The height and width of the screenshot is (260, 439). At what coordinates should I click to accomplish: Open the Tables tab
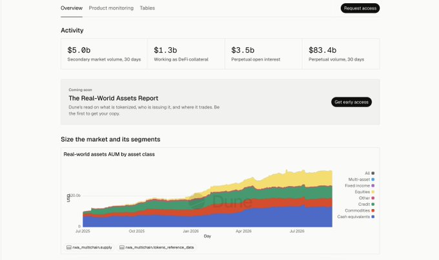click(147, 8)
